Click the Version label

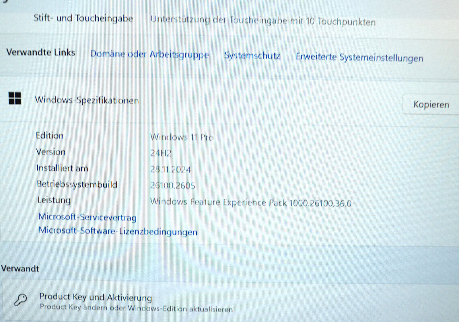point(50,152)
